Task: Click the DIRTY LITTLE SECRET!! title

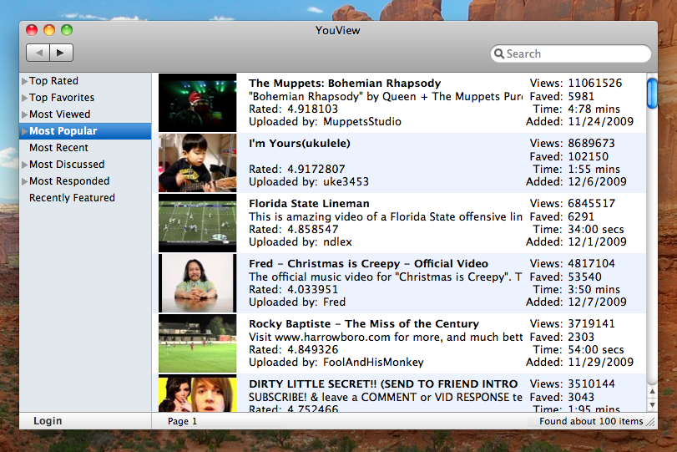Action: pyautogui.click(x=383, y=383)
